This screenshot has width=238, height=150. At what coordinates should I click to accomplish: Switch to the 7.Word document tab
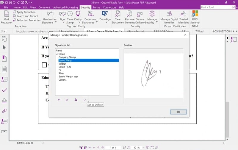[200, 31]
